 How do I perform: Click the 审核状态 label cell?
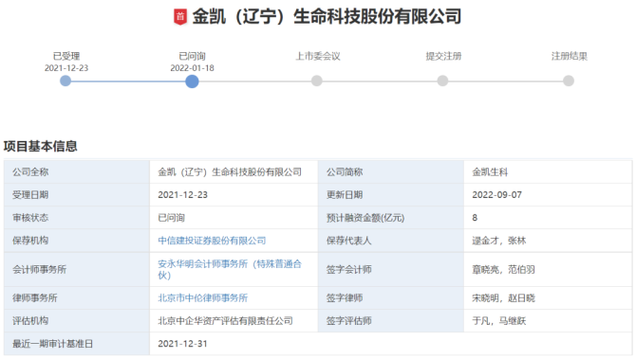click(77, 218)
